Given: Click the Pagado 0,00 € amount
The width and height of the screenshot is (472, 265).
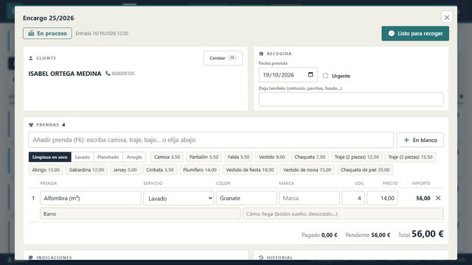Looking at the screenshot, I should (x=329, y=235).
